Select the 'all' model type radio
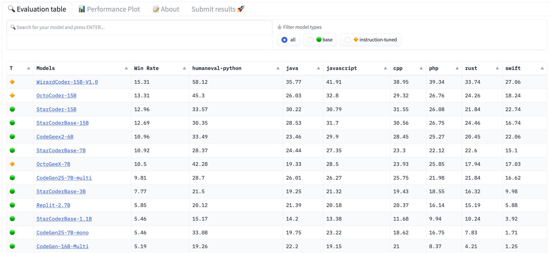The height and width of the screenshot is (253, 550). pyautogui.click(x=284, y=40)
